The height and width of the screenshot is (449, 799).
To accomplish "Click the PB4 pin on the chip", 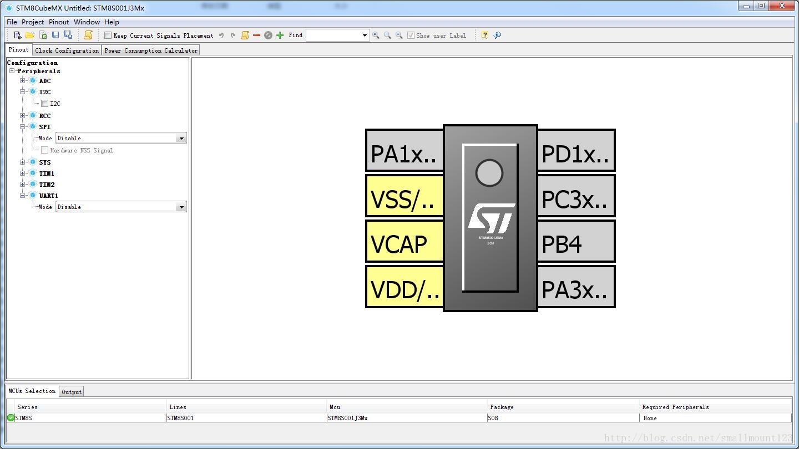I will 577,241.
